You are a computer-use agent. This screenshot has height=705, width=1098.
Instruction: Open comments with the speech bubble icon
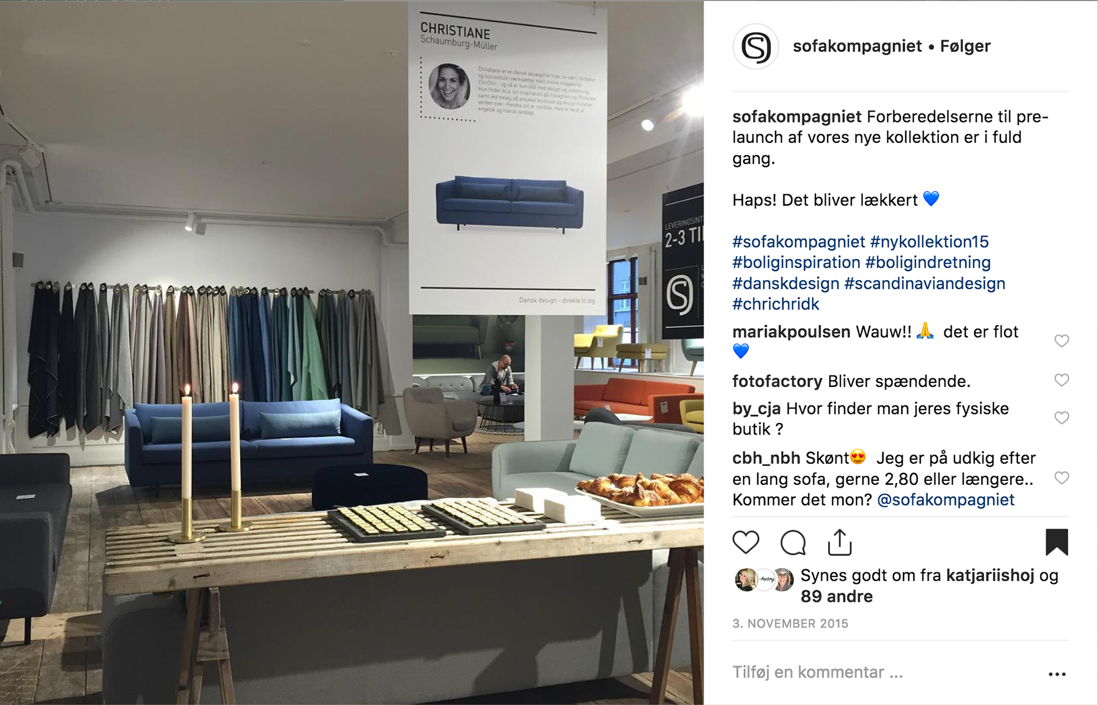point(793,543)
